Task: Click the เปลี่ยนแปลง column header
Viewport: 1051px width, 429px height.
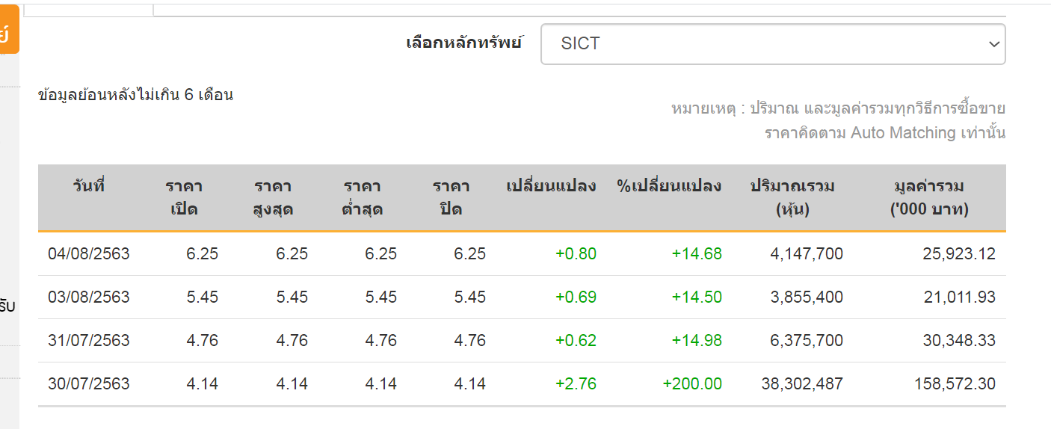Action: click(x=551, y=186)
